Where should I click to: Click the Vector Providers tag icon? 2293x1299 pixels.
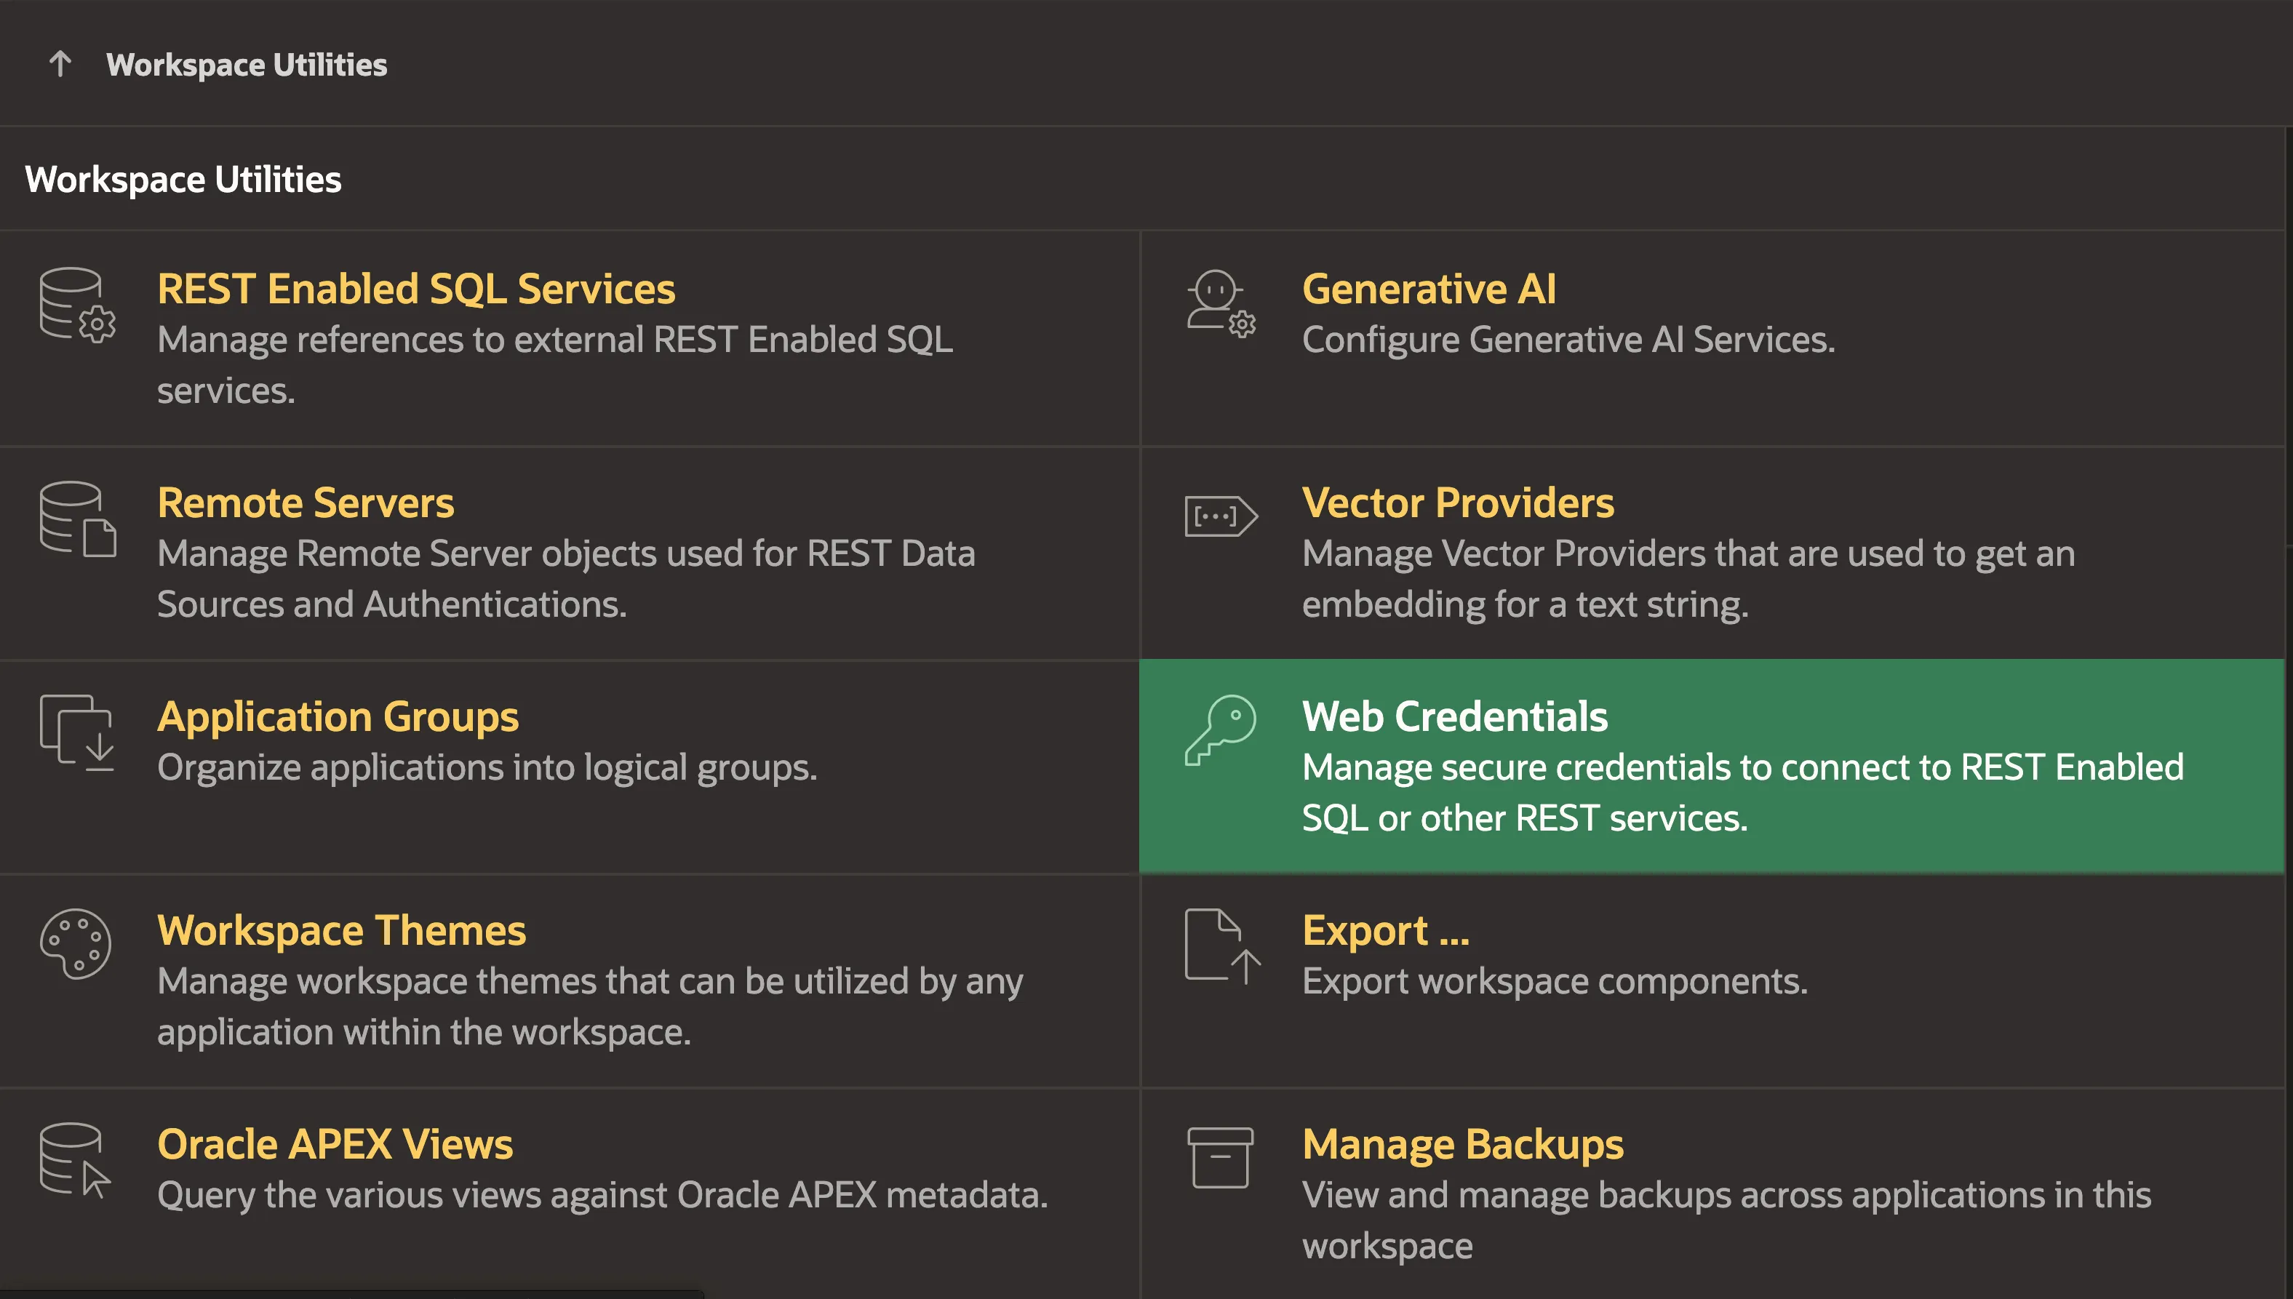point(1221,516)
